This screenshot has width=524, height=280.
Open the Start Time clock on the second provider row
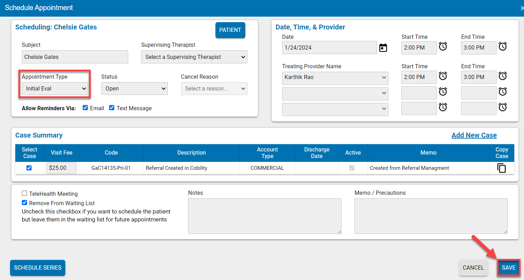443,91
